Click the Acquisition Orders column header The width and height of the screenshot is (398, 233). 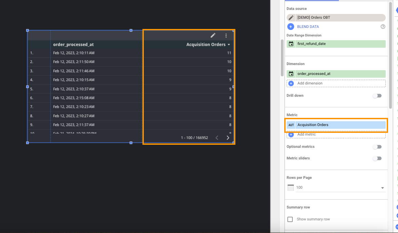tap(206, 45)
